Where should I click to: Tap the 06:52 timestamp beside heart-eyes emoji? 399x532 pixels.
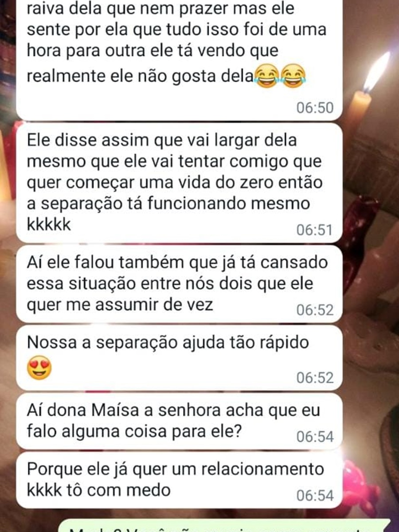[314, 378]
